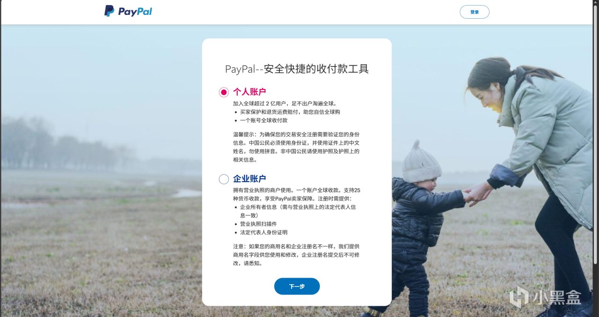599x317 pixels.
Task: Click the toddler in the background photo
Action: [416, 225]
